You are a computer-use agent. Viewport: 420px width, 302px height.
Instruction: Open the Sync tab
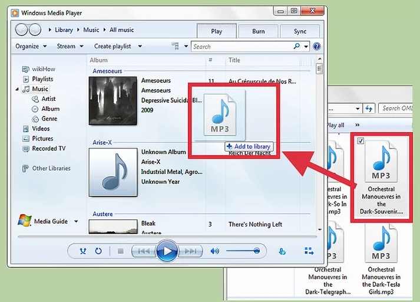300,31
